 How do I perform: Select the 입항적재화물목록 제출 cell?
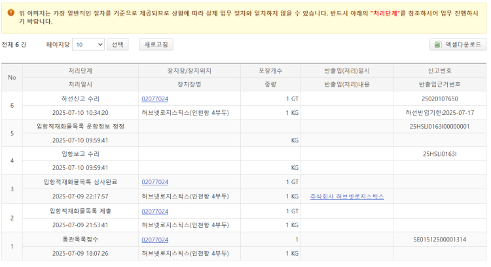click(80, 211)
